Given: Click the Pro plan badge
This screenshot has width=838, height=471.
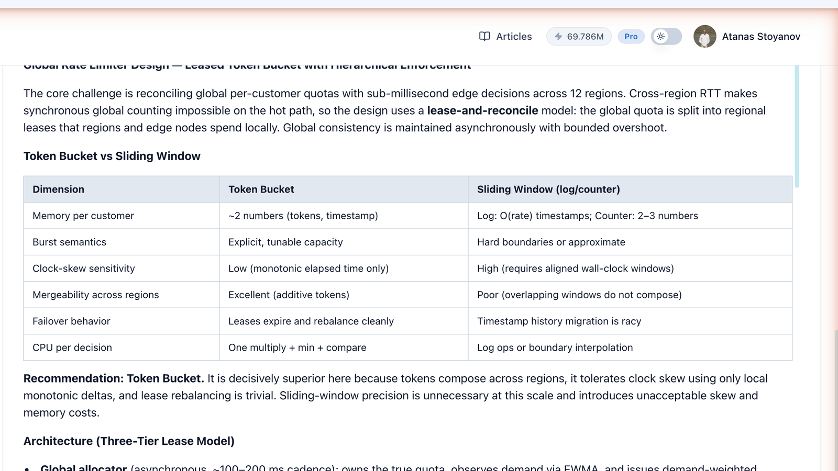Looking at the screenshot, I should pyautogui.click(x=631, y=37).
